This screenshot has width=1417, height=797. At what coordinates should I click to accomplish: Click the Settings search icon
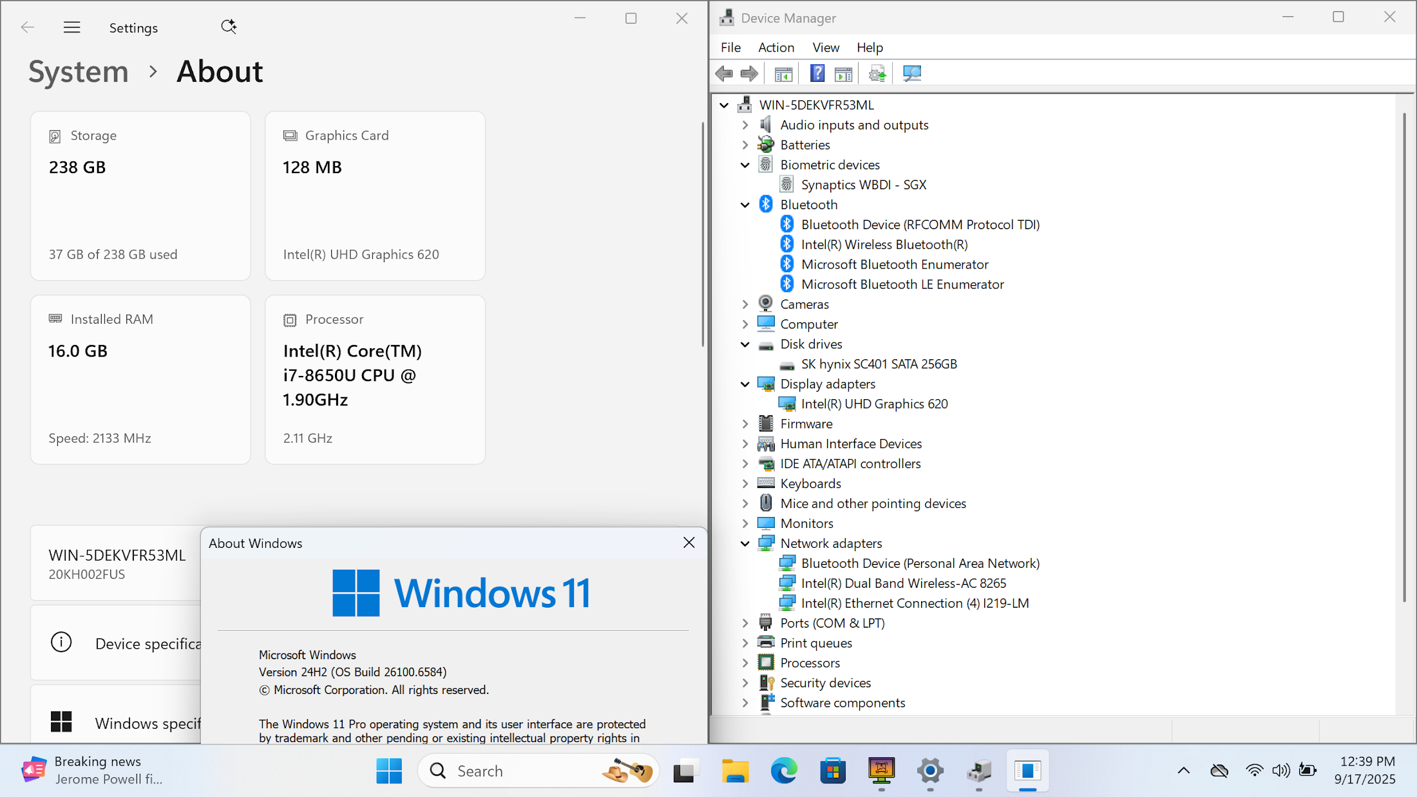(x=228, y=27)
